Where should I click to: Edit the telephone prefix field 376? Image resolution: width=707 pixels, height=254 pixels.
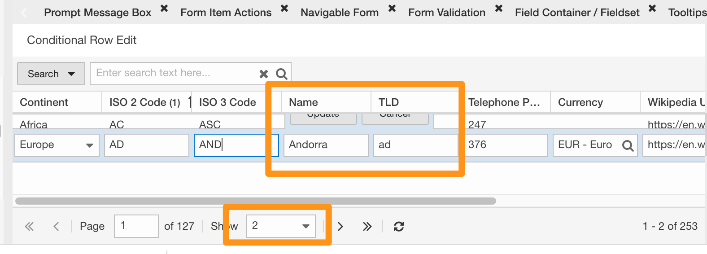[x=506, y=145]
